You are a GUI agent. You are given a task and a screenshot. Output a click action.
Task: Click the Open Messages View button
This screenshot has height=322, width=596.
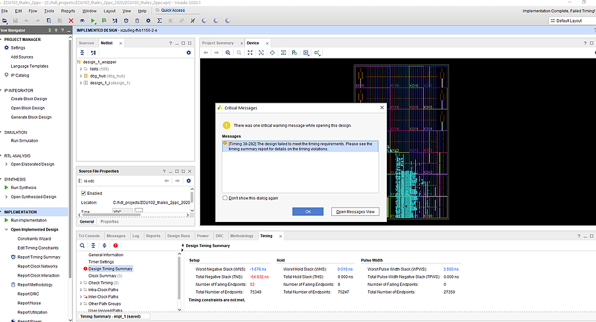(355, 211)
